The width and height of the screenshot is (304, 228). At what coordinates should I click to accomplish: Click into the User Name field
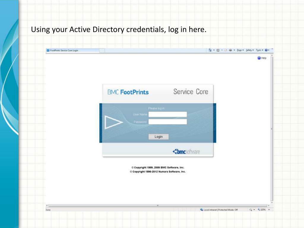(x=167, y=114)
